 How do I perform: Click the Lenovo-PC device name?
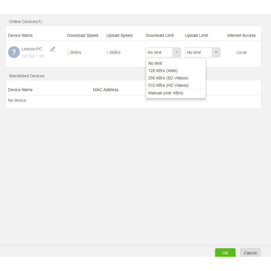pos(32,49)
